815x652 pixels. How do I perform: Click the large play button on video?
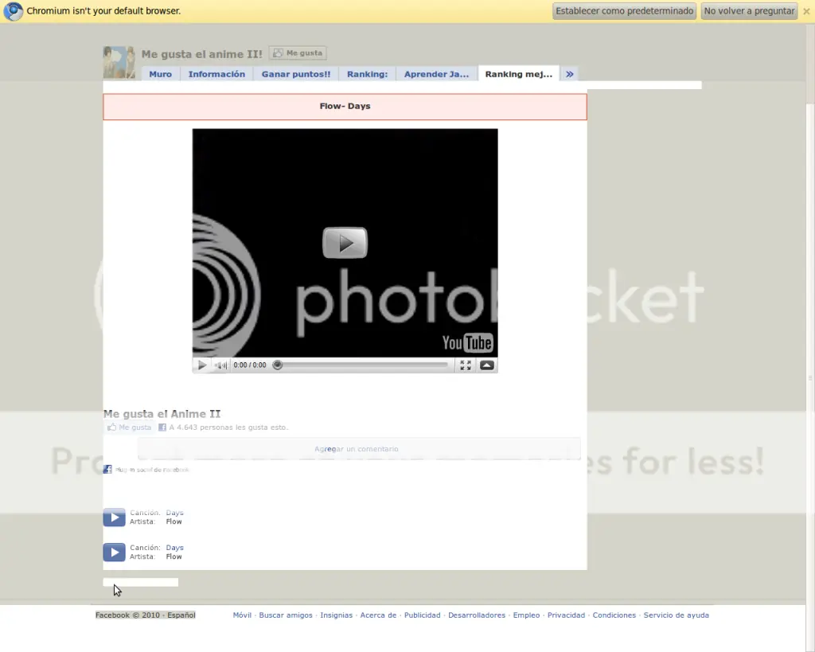click(345, 243)
